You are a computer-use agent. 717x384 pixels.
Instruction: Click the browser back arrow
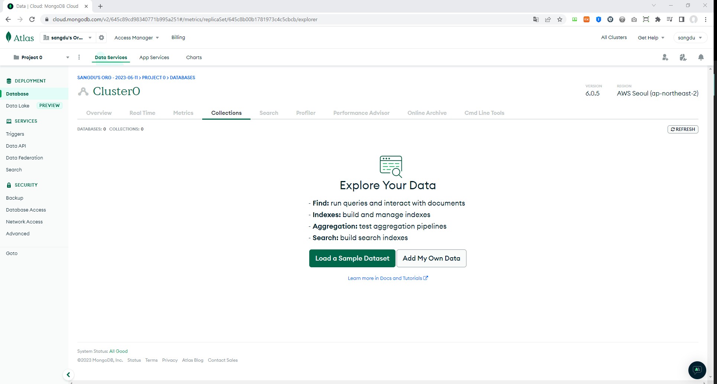point(8,19)
